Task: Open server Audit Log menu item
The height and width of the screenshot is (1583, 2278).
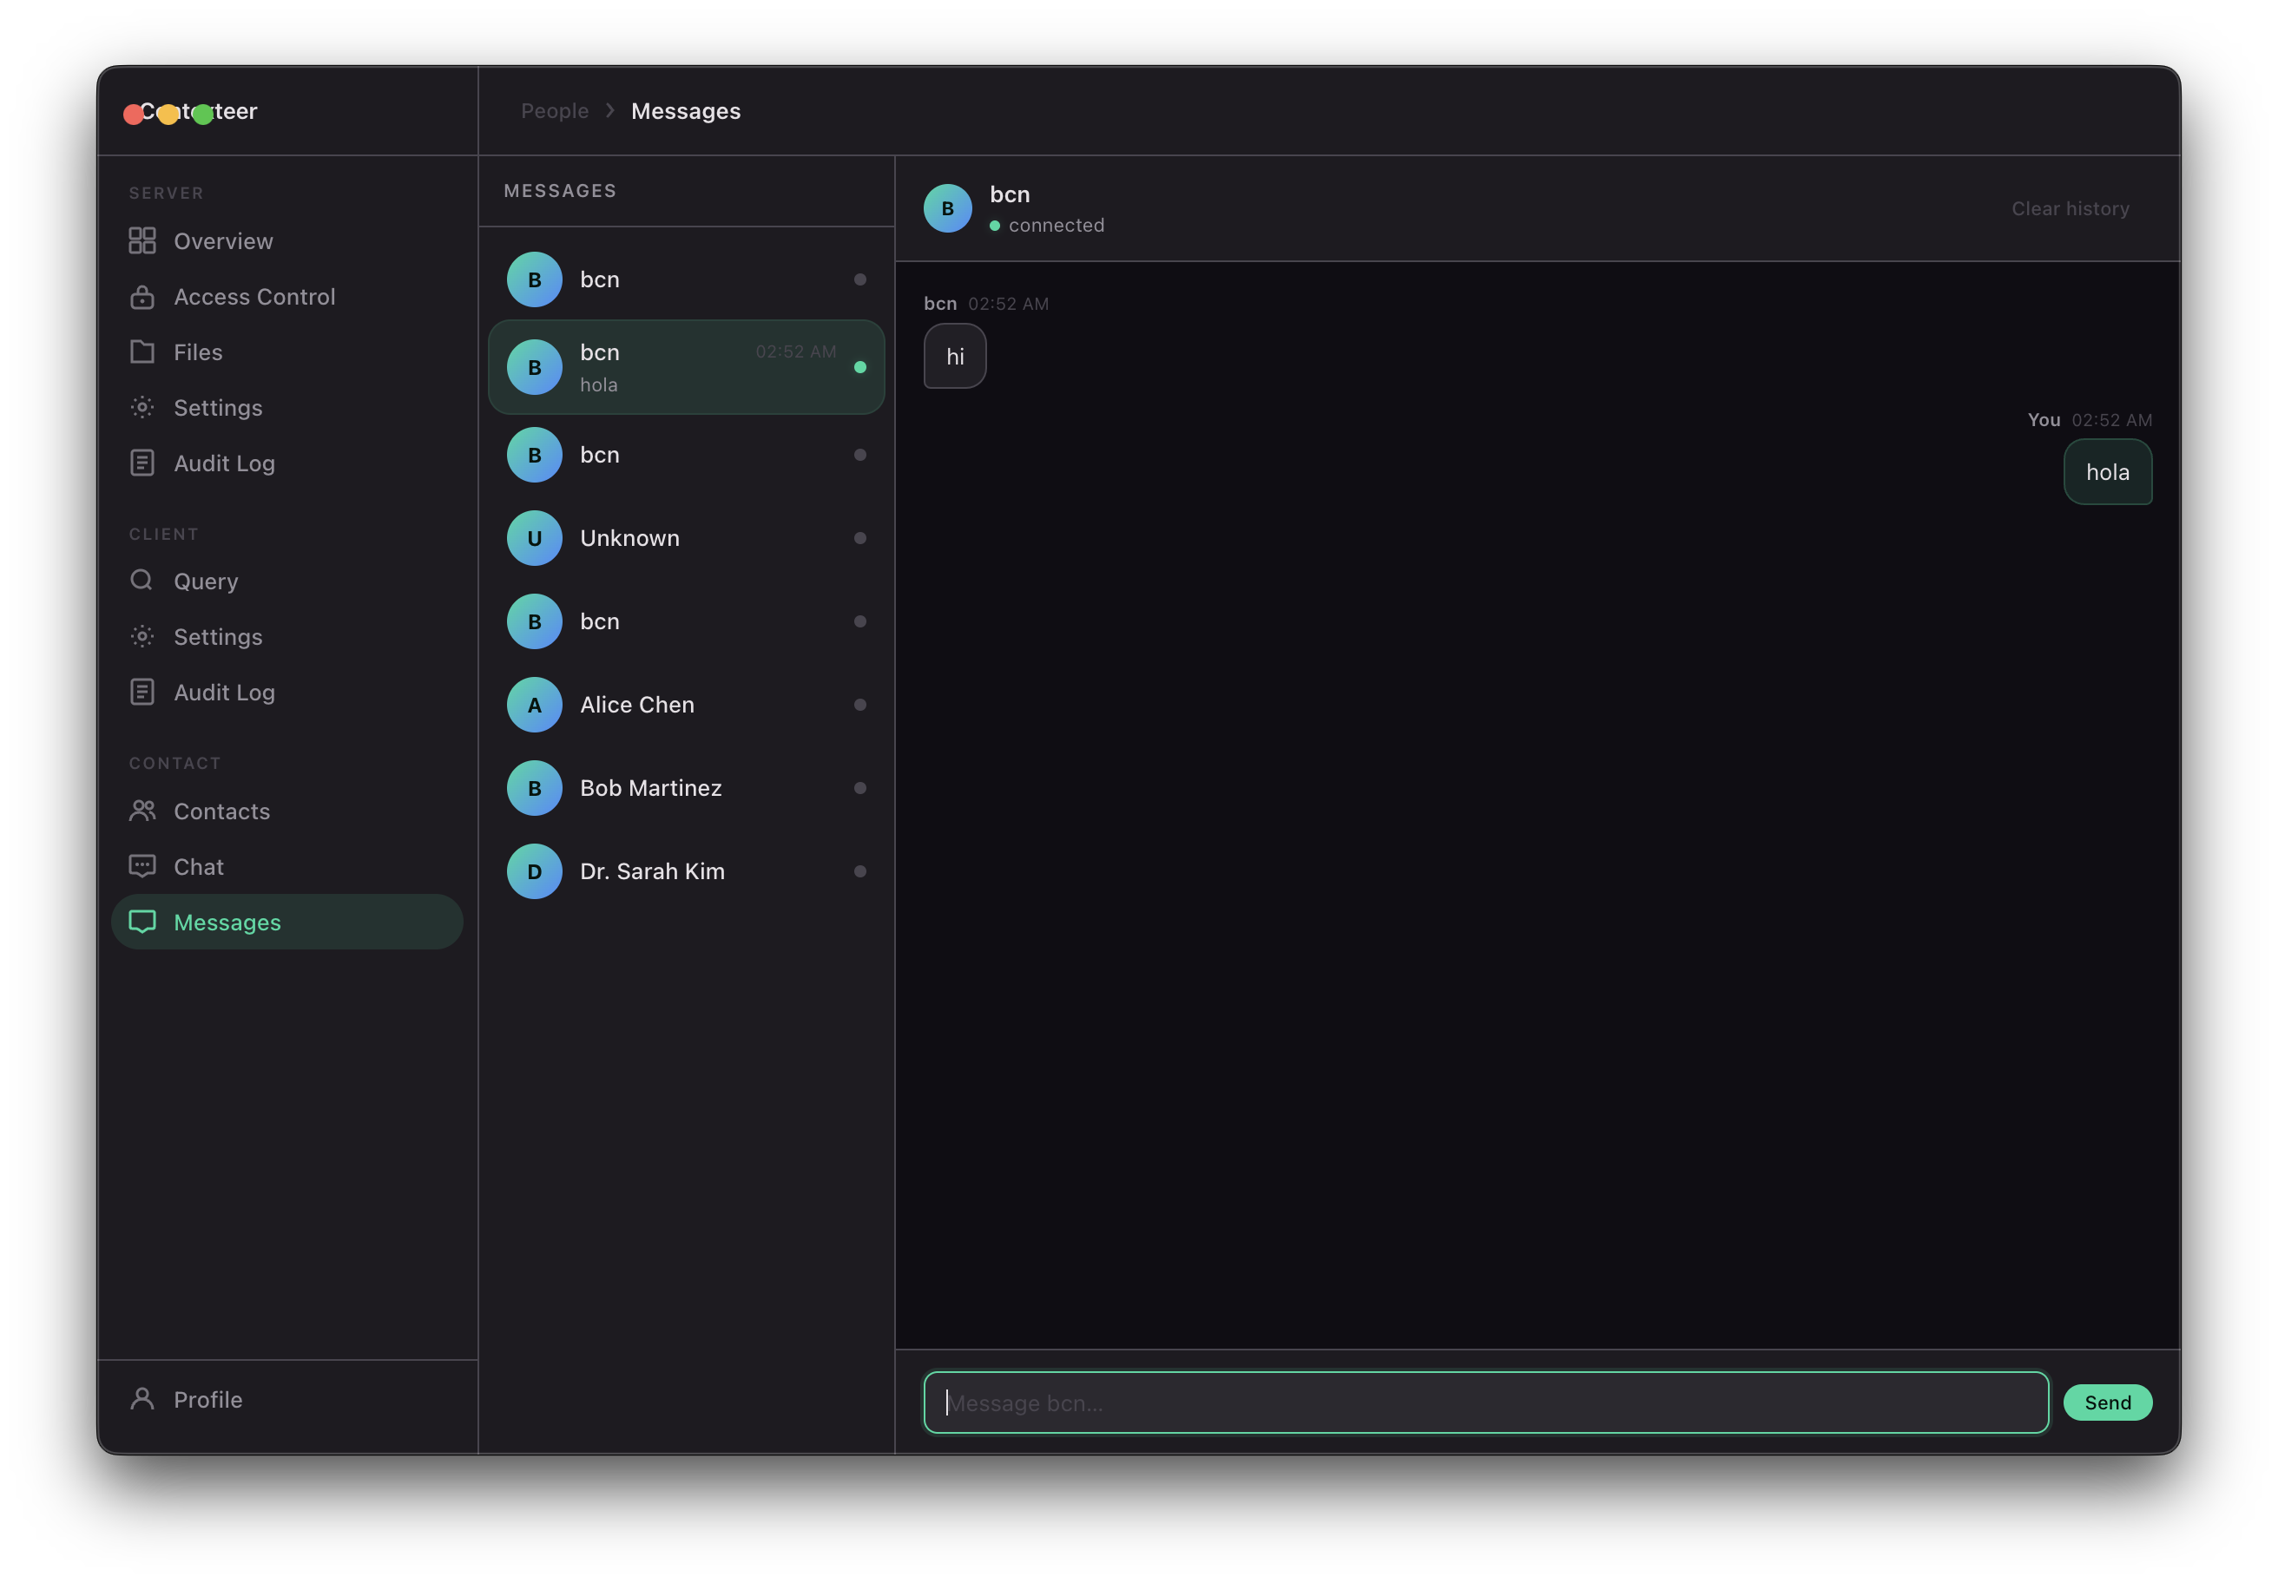Action: [x=224, y=463]
